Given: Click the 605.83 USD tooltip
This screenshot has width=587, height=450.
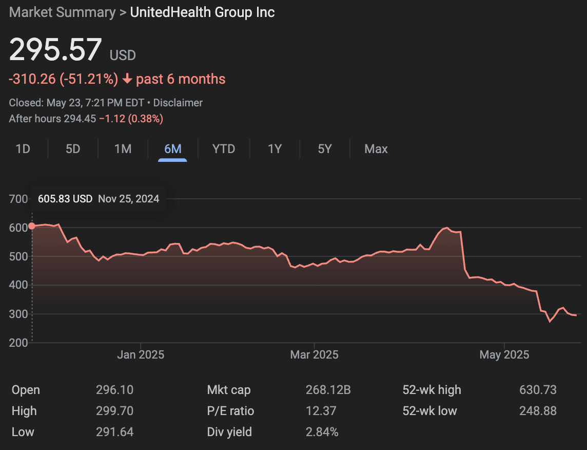Looking at the screenshot, I should pos(99,199).
